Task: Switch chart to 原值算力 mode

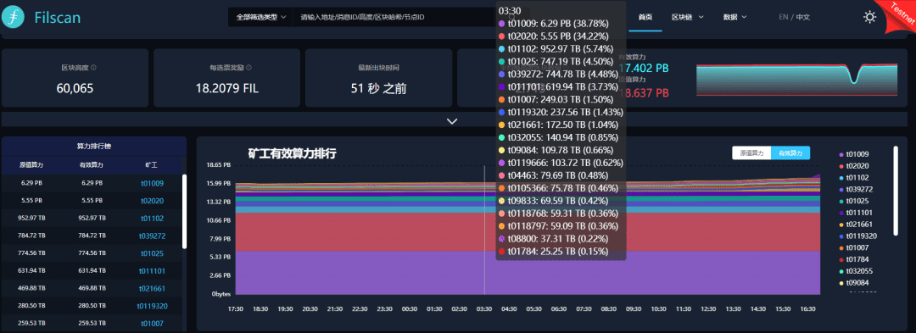Action: tap(751, 153)
